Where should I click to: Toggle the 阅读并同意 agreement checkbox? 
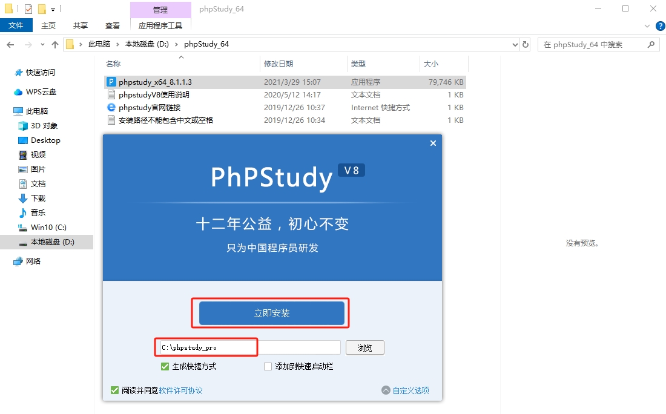[x=114, y=390]
